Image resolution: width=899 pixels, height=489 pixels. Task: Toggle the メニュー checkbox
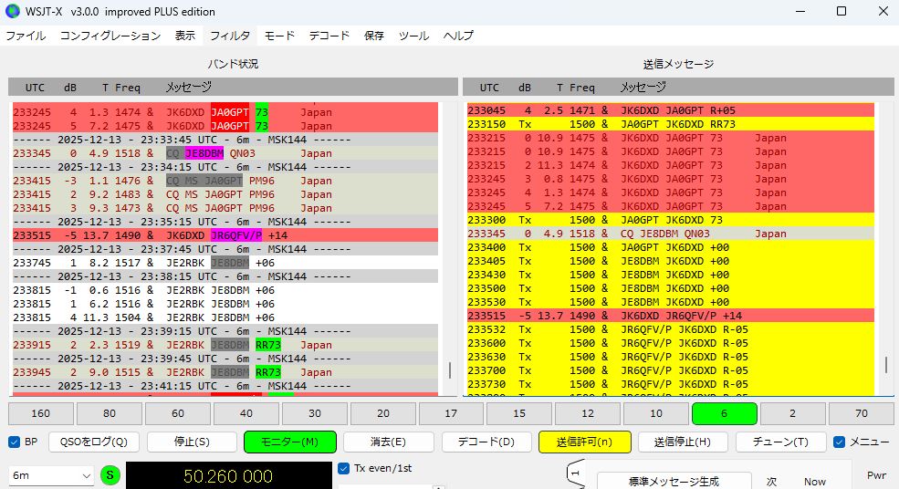pos(840,442)
